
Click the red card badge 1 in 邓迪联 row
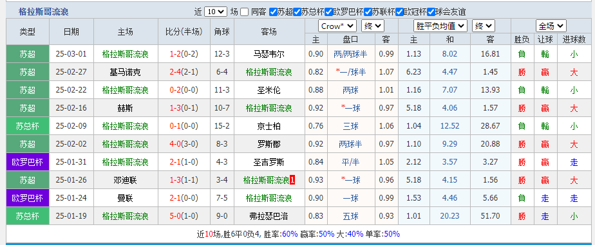click(x=292, y=181)
